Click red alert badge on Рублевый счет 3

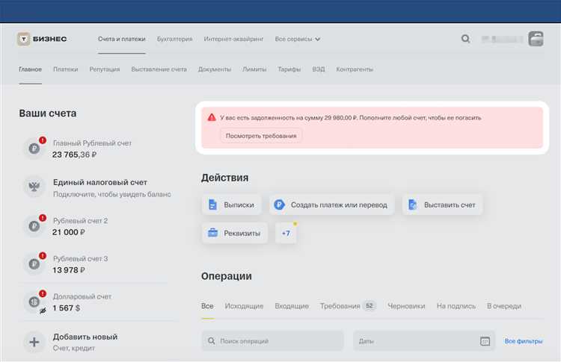pyautogui.click(x=43, y=255)
